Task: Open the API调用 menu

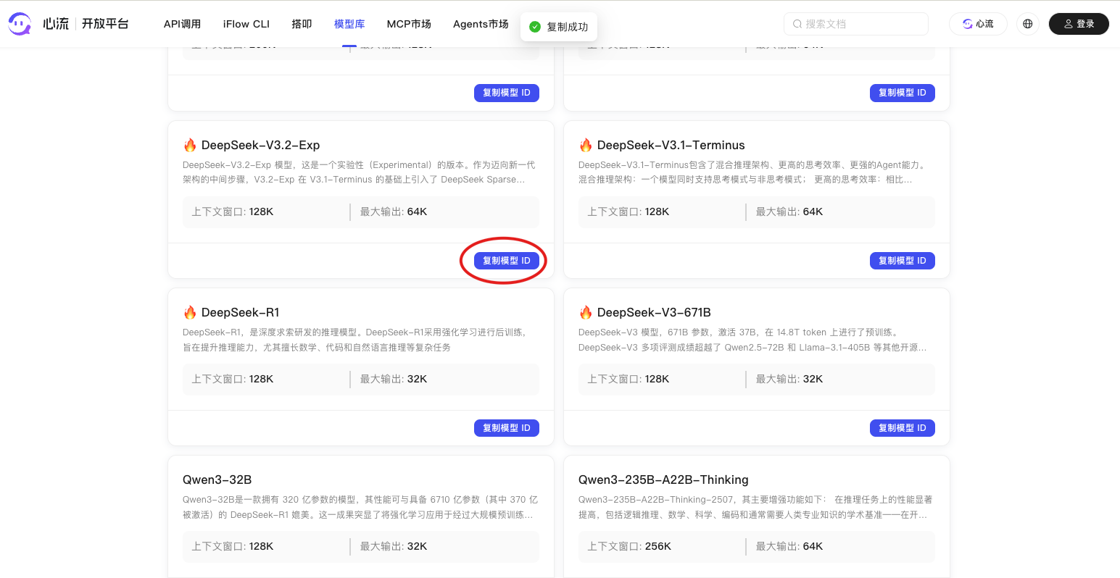Action: coord(182,24)
